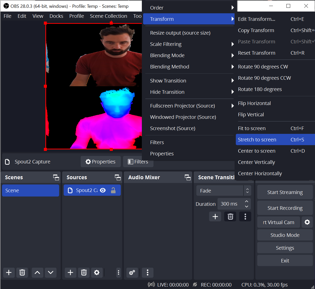Toggle Studio Mode
Screen dimensions: 315x289
click(x=285, y=235)
